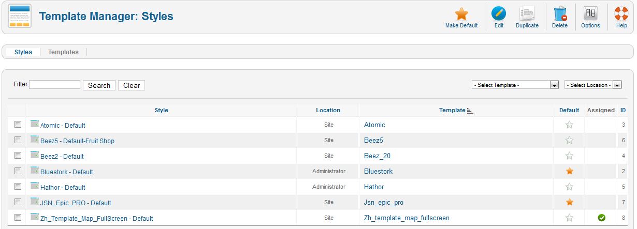Open the Options toolbar icon
The image size is (637, 229).
pos(590,14)
